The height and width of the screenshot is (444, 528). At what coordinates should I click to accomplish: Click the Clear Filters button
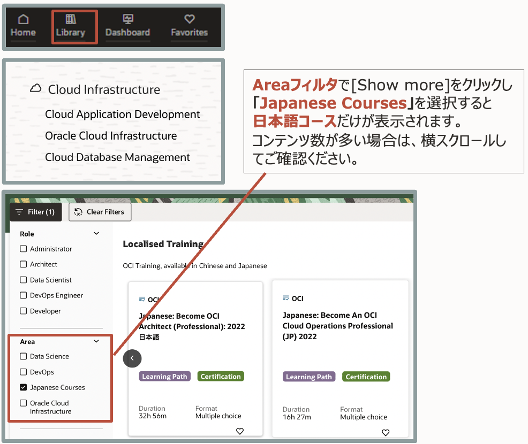click(100, 212)
